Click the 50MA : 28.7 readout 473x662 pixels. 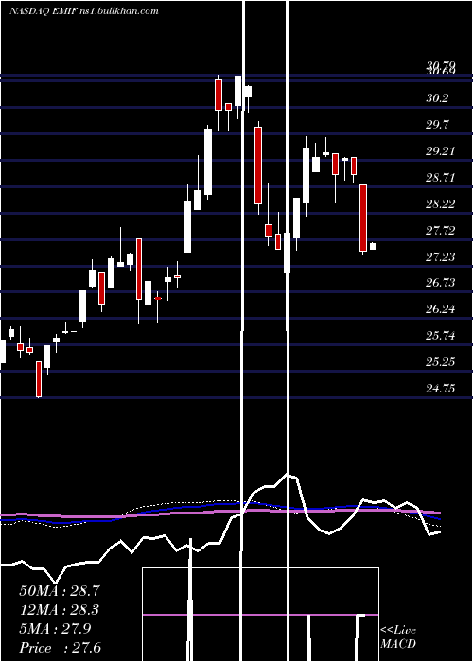(61, 591)
